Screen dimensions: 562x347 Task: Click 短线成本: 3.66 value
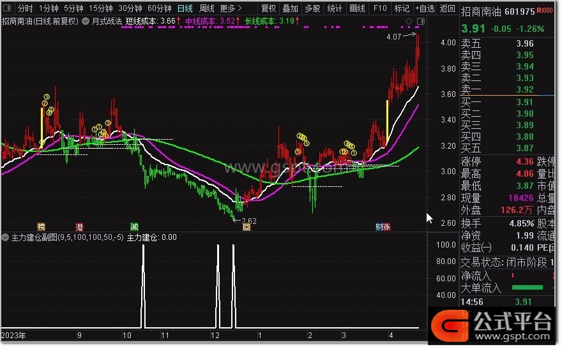(x=153, y=21)
